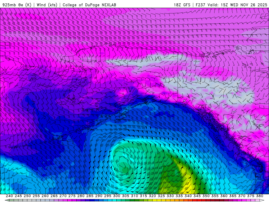Click the 345 value on the color scale
Viewport: 269px width, 202px height.
[x=197, y=196]
